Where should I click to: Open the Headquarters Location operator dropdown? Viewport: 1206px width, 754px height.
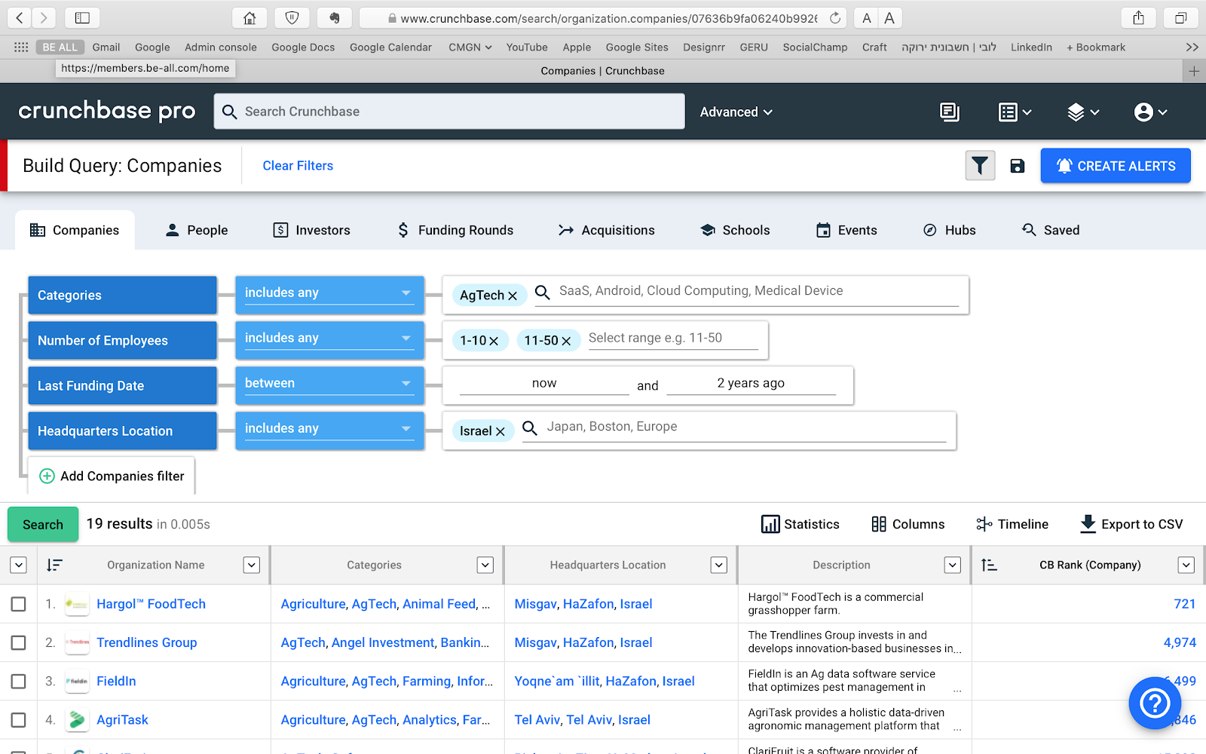click(329, 430)
